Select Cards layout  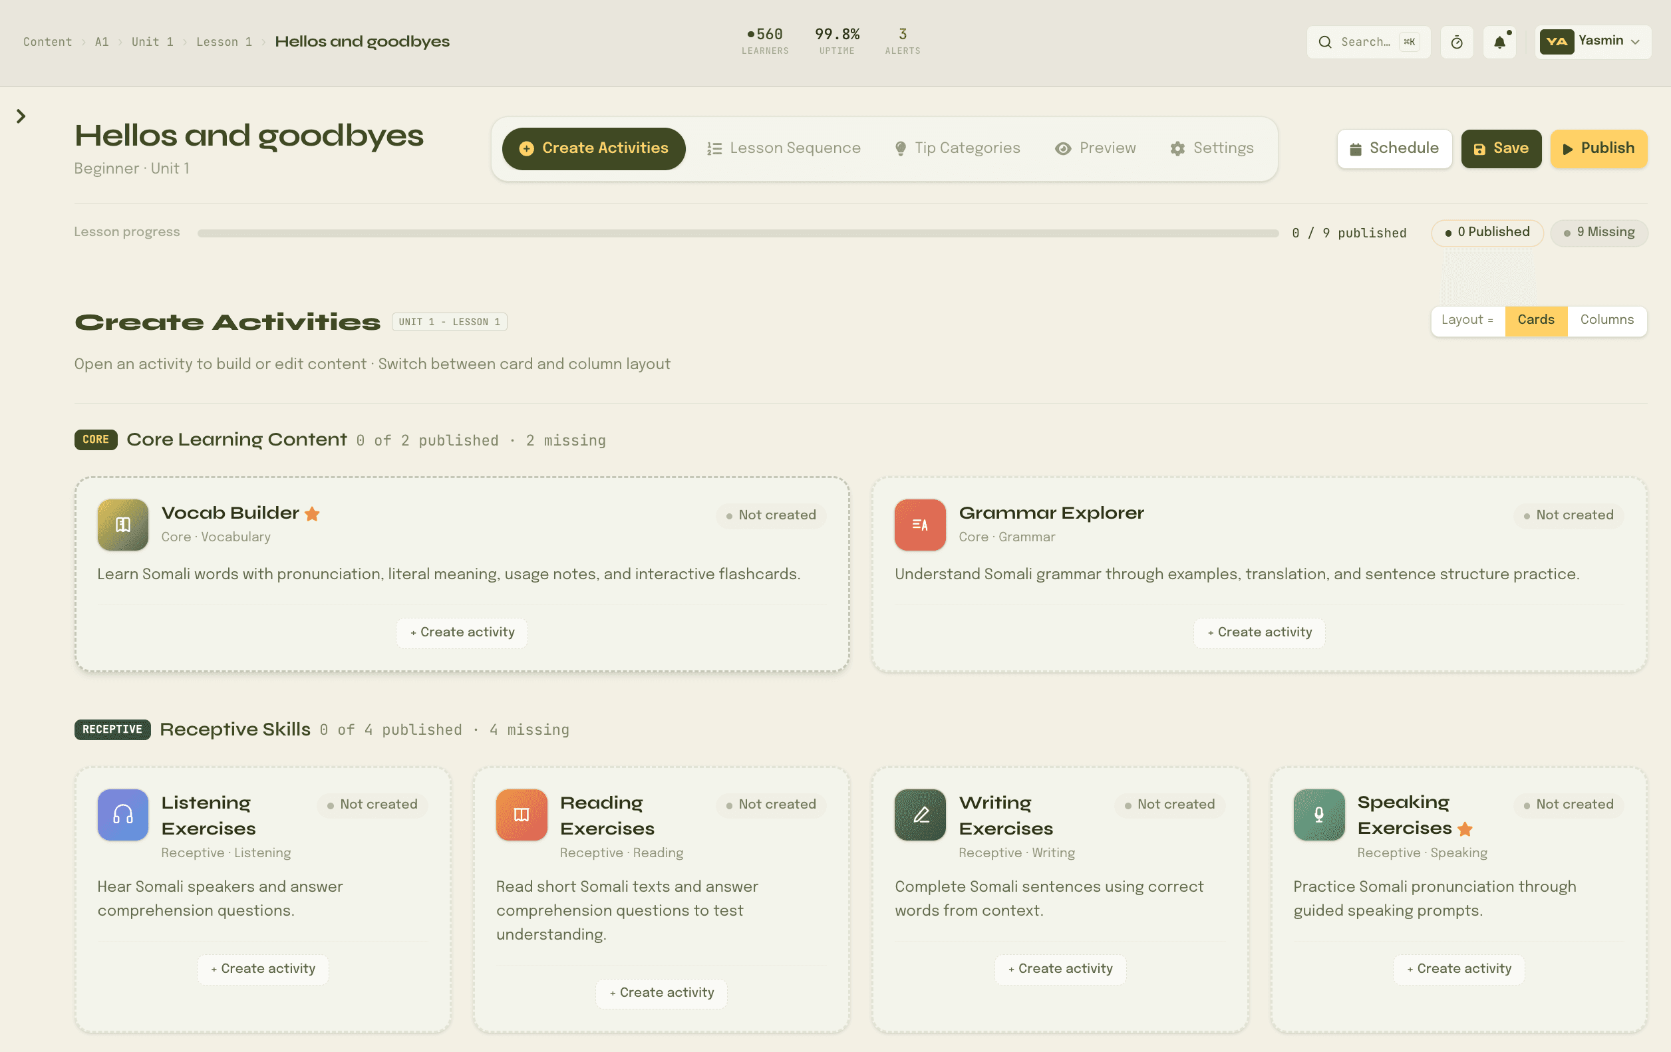(x=1536, y=321)
